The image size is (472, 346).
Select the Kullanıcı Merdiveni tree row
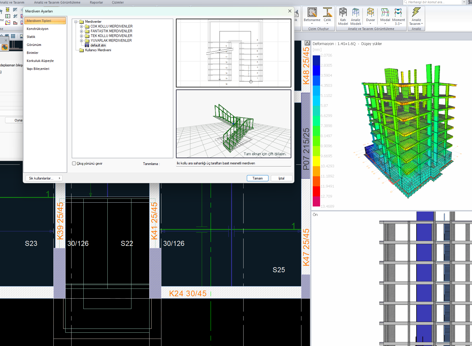[98, 50]
